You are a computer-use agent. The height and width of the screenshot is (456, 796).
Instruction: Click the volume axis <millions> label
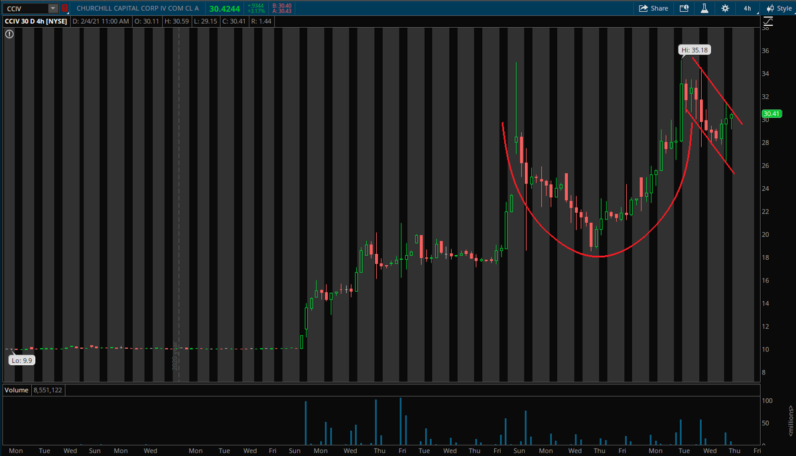791,422
